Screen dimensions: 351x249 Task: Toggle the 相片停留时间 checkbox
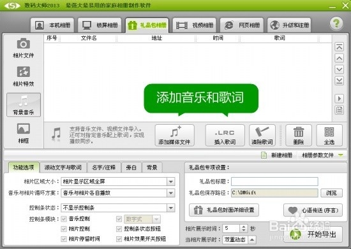coord(64,239)
